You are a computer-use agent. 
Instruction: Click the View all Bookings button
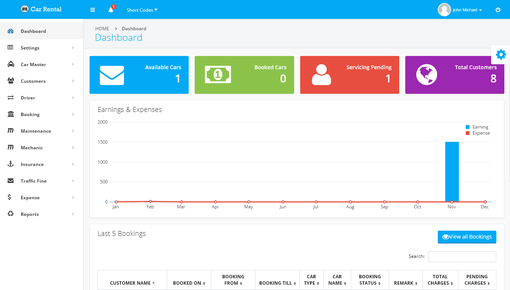(467, 237)
